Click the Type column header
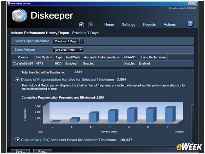Image resolution: width=205 pixels, height=154 pixels. click(x=59, y=57)
